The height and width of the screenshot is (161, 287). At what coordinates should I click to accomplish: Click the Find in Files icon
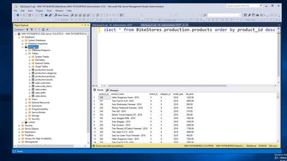(x=205, y=15)
